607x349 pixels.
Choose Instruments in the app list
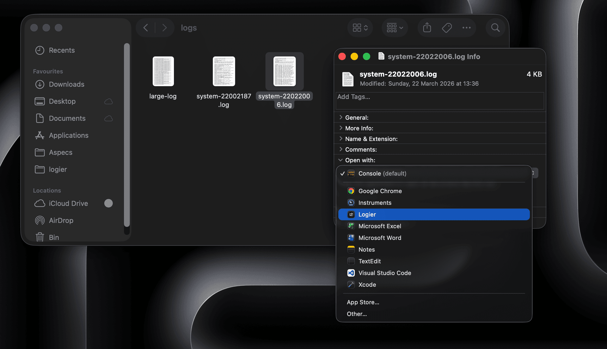point(434,203)
